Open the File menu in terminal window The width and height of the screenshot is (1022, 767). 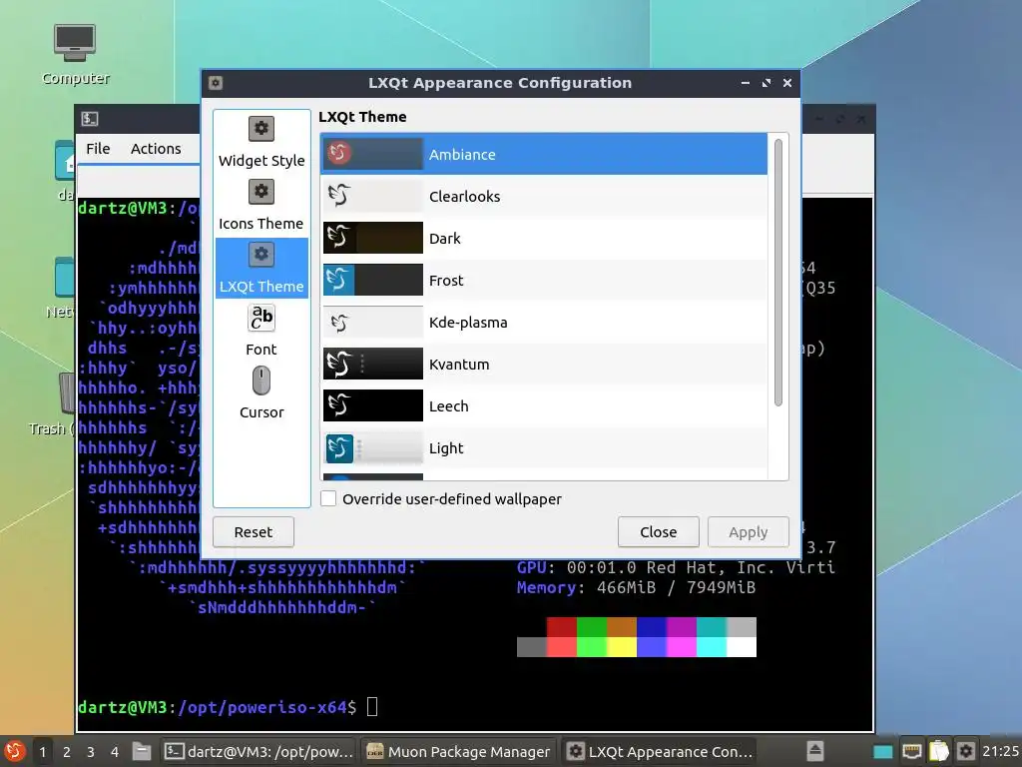pyautogui.click(x=98, y=149)
